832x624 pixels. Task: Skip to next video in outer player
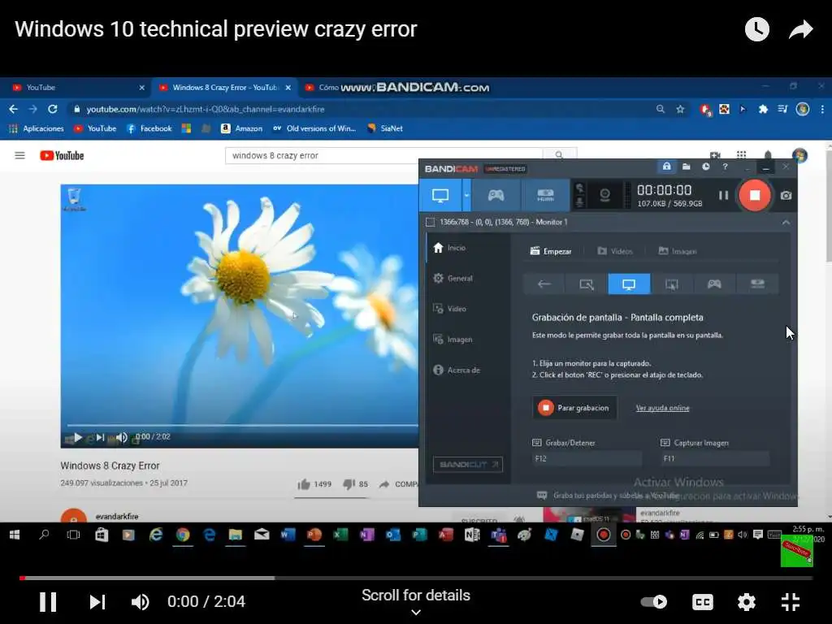(x=97, y=602)
